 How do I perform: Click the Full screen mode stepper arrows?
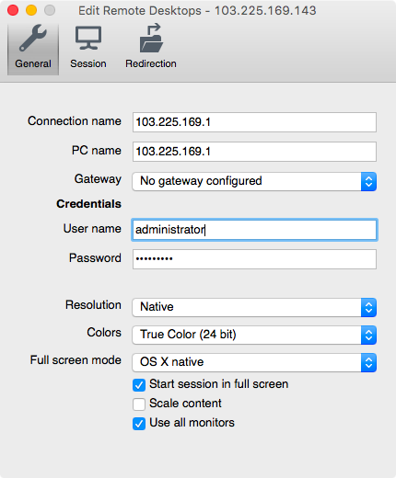tap(368, 362)
